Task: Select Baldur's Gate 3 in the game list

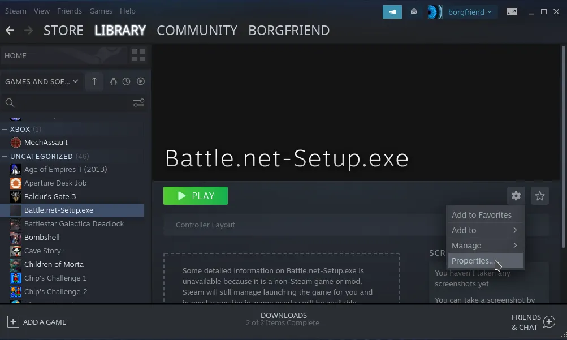Action: point(50,196)
